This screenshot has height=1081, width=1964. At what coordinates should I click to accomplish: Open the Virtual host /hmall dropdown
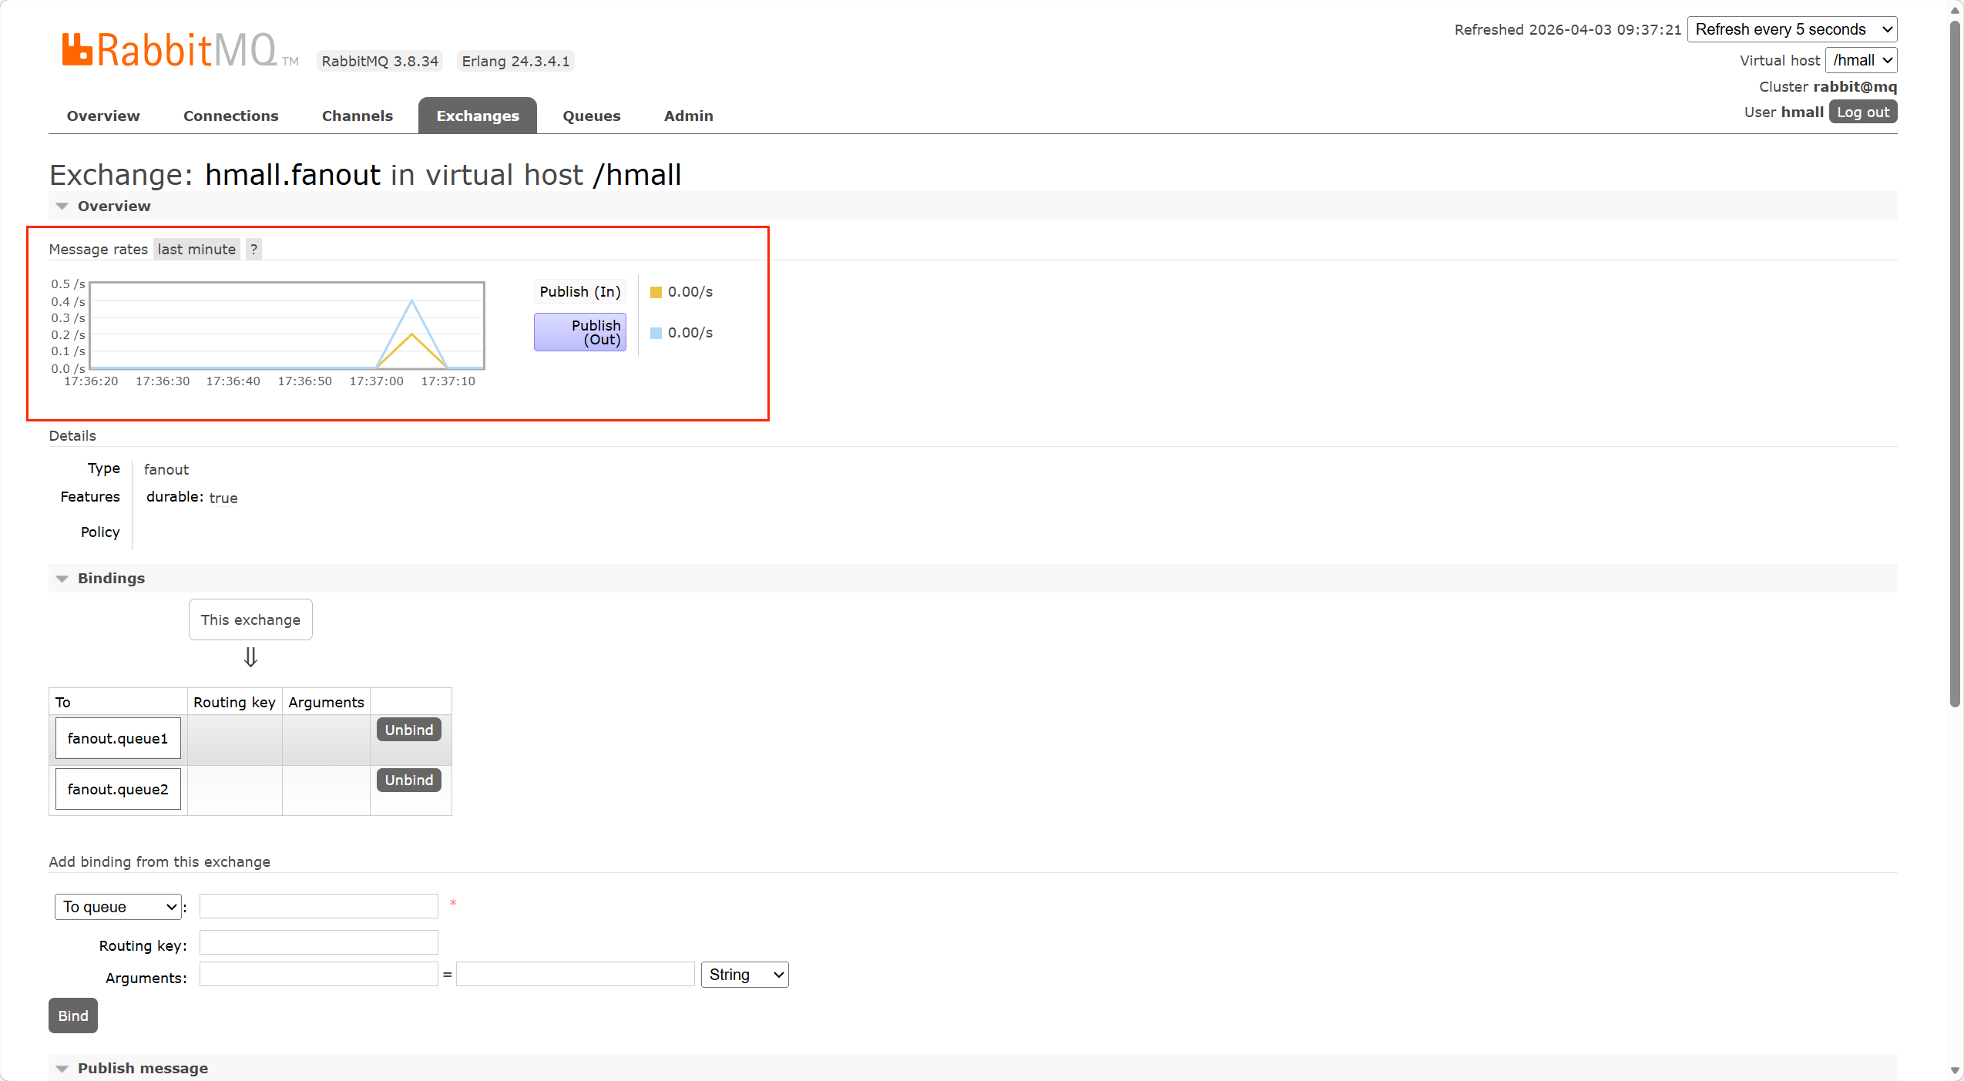[x=1861, y=60]
